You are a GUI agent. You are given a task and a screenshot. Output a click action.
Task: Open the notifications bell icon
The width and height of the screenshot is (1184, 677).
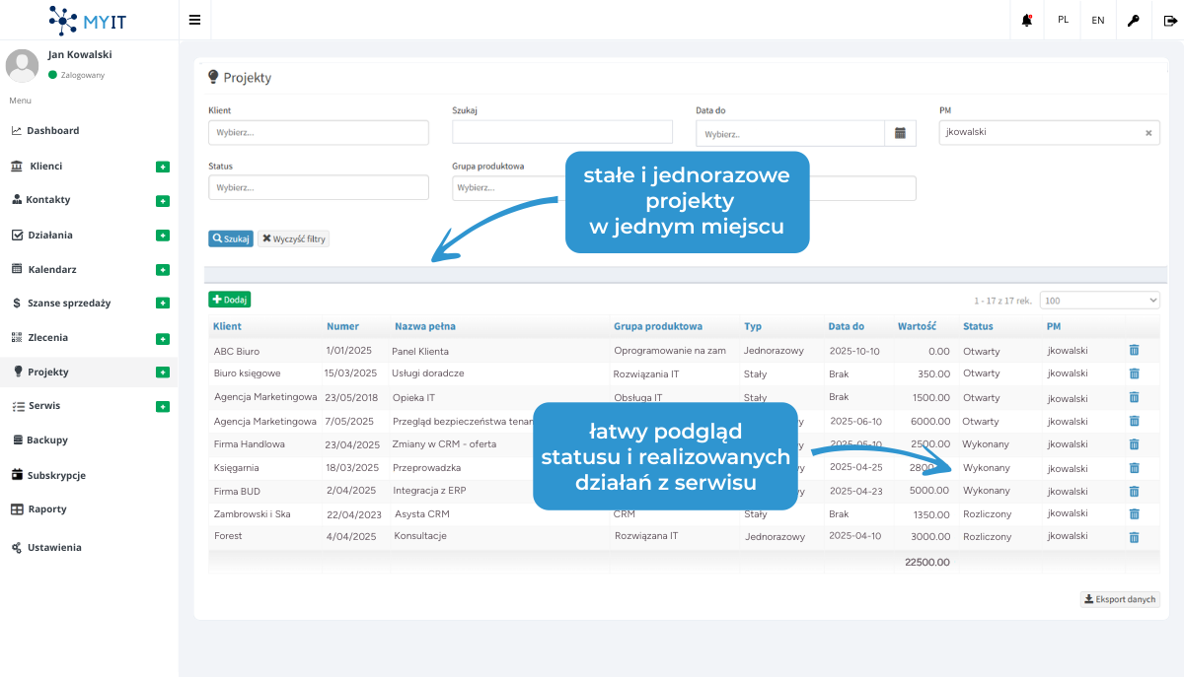click(x=1027, y=20)
